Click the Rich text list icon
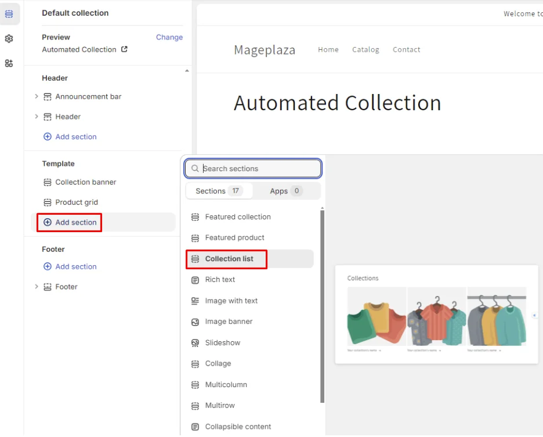 196,280
